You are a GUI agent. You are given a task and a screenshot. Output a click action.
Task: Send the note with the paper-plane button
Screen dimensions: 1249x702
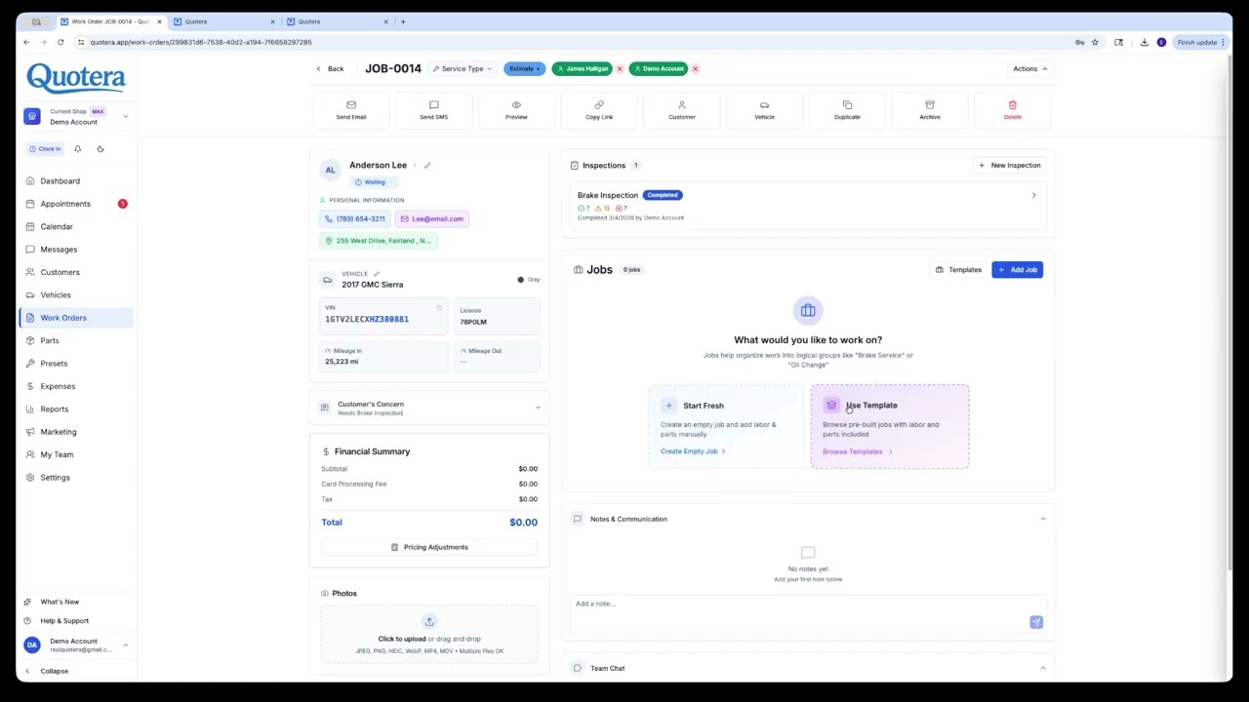(1036, 622)
